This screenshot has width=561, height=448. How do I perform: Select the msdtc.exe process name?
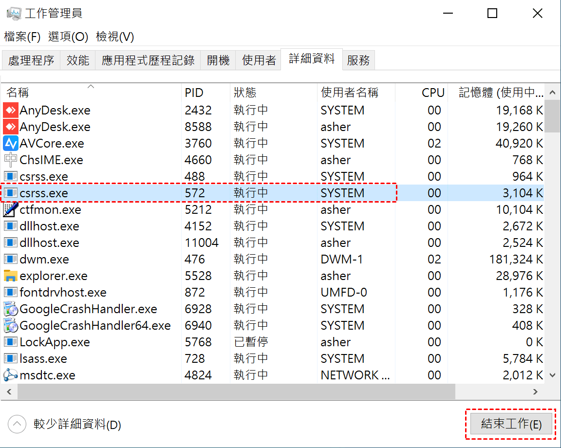coord(48,375)
